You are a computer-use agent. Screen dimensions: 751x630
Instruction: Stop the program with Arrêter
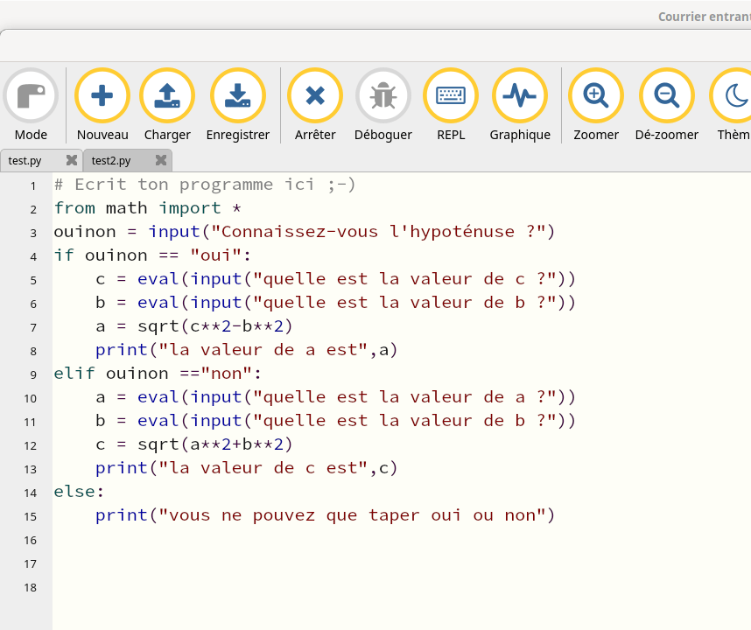pos(315,95)
